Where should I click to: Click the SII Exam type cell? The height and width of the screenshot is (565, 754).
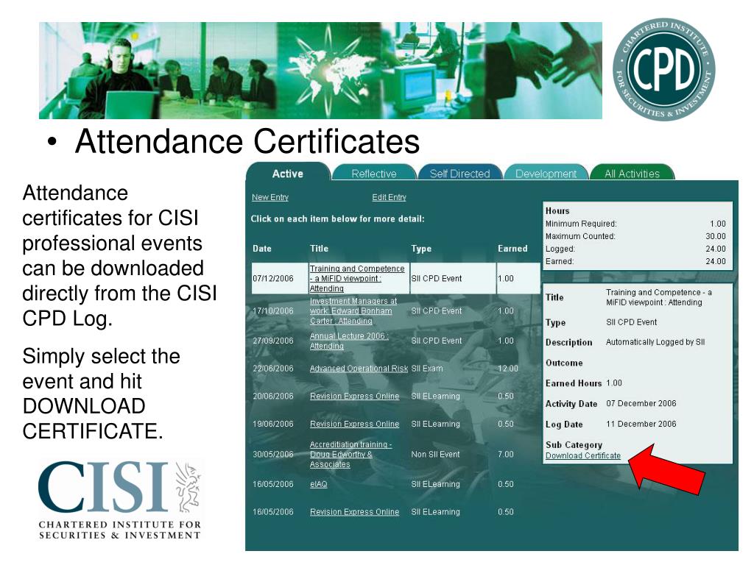[x=427, y=369]
